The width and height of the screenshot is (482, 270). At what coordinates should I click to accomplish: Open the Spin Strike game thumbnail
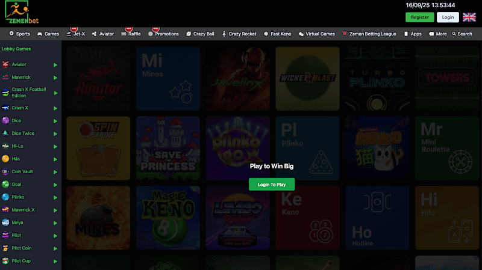pos(98,148)
